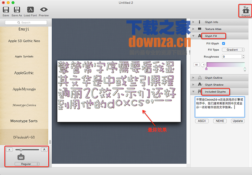
Task: Uncheck the Fill Glyph checkbox
Action: coord(223,44)
